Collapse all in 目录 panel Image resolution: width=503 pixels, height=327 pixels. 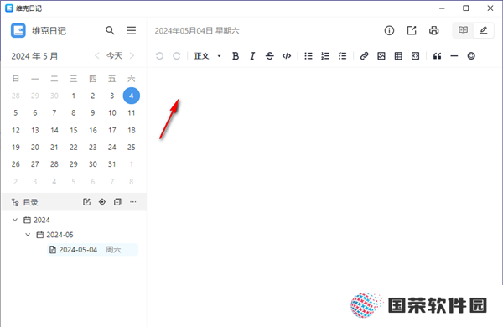[117, 202]
